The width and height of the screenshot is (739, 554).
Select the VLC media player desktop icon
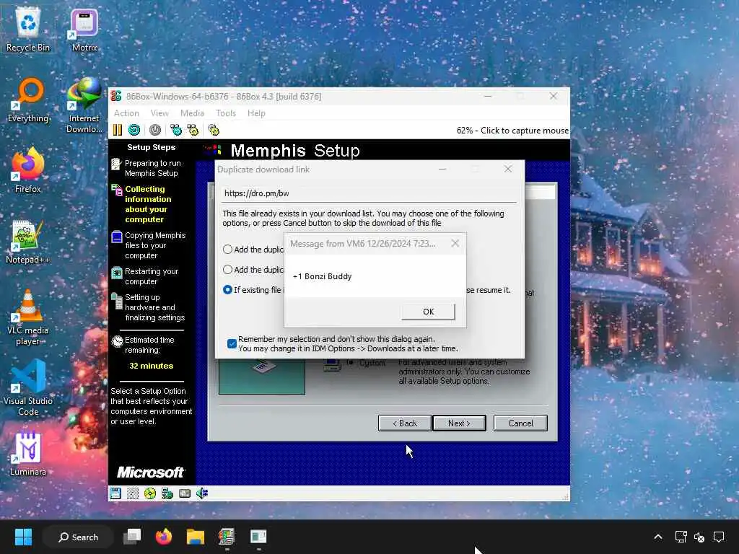[x=28, y=317]
